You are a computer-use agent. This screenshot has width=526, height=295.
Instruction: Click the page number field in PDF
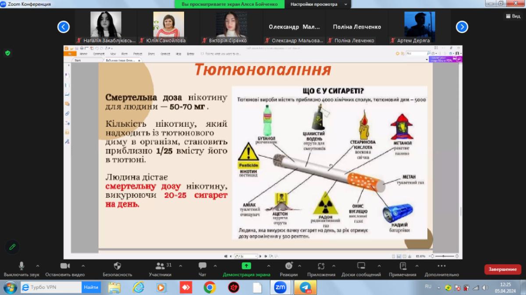[x=246, y=256]
